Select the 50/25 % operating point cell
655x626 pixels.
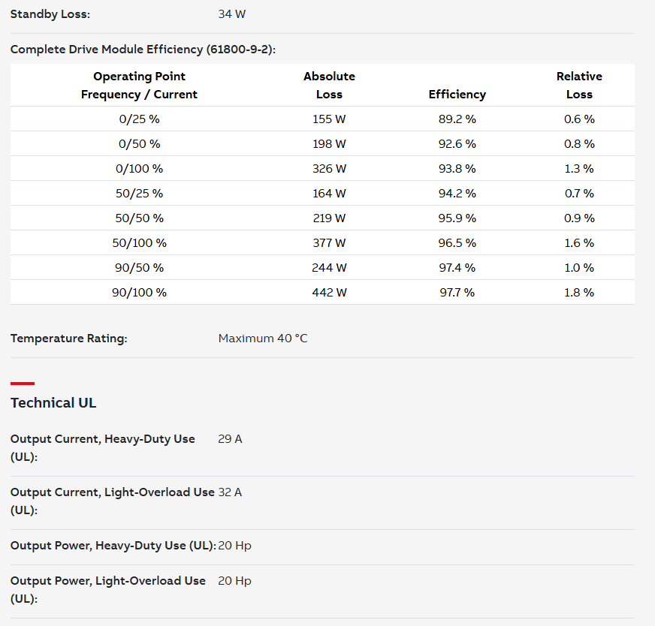pos(139,193)
